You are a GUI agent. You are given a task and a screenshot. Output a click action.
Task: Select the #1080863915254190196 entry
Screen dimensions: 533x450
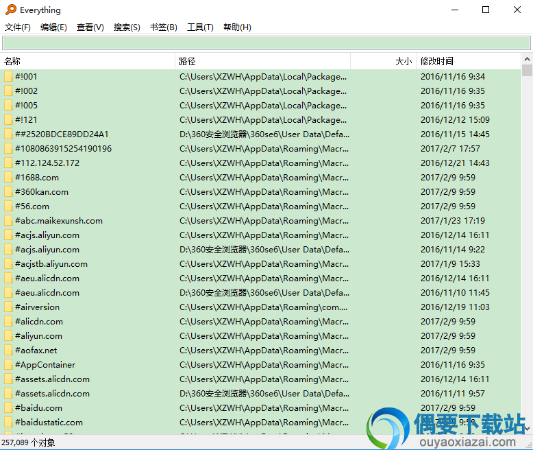pos(63,148)
